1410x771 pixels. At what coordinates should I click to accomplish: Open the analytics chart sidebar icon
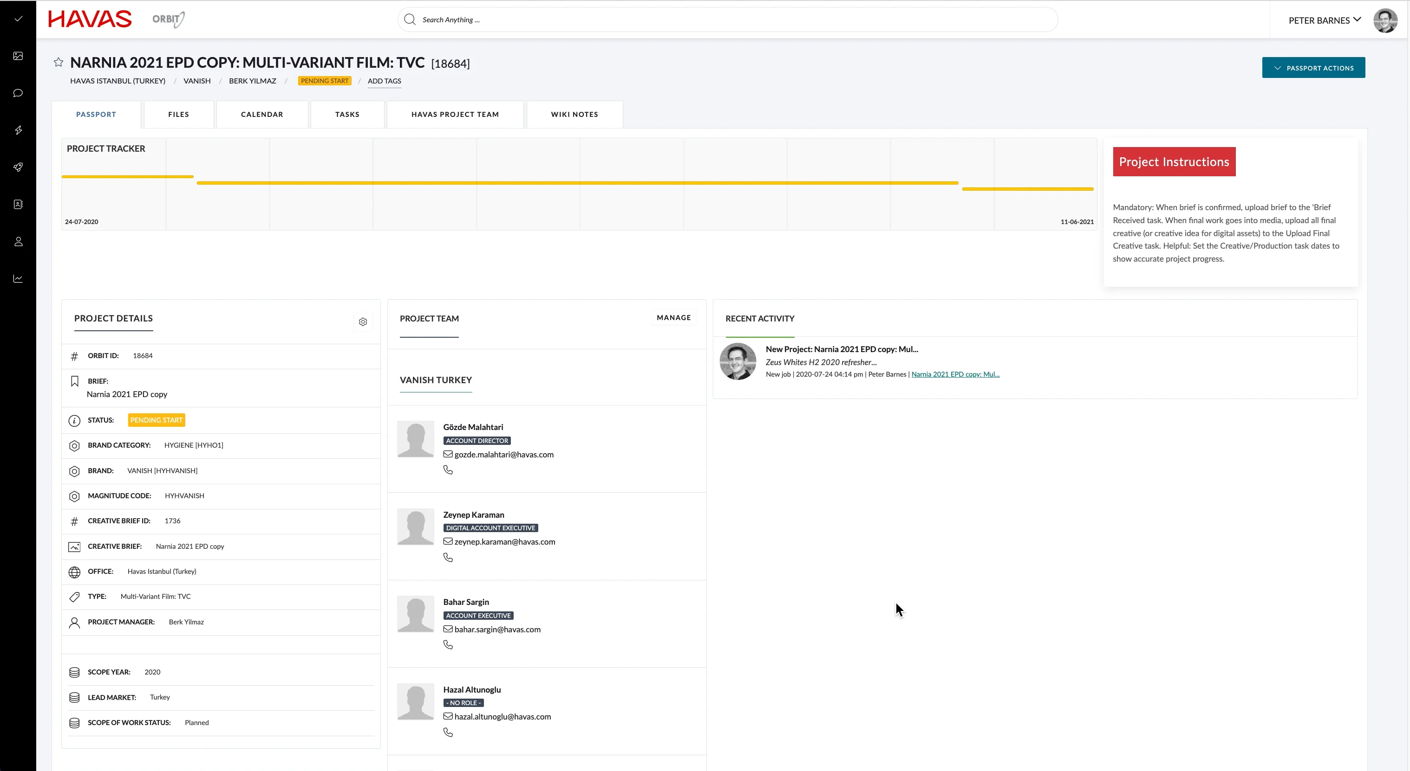[x=18, y=279]
